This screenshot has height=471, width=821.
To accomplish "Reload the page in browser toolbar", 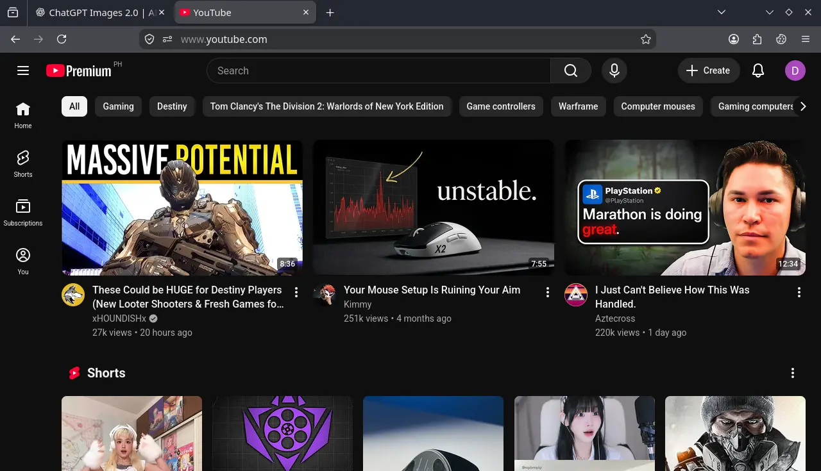I will point(62,39).
